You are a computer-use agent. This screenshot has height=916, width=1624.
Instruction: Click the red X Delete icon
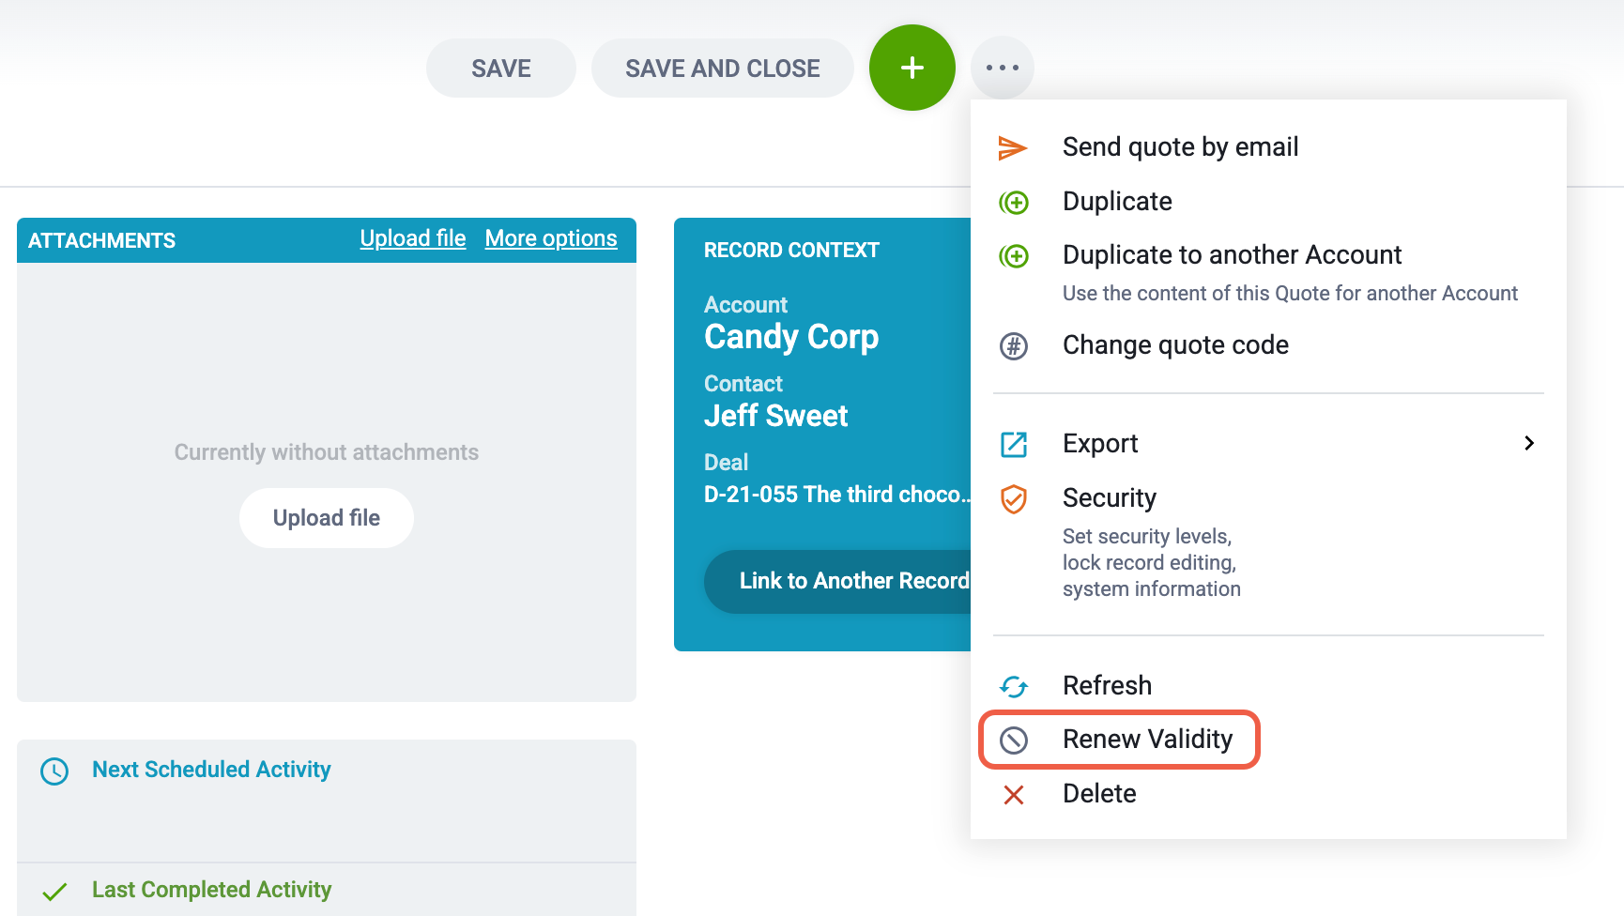[1014, 795]
